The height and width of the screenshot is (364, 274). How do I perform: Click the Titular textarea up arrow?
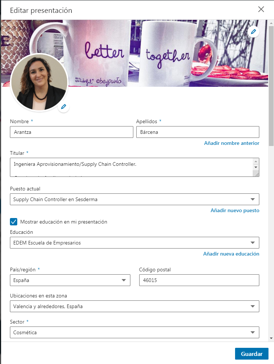[x=256, y=161]
